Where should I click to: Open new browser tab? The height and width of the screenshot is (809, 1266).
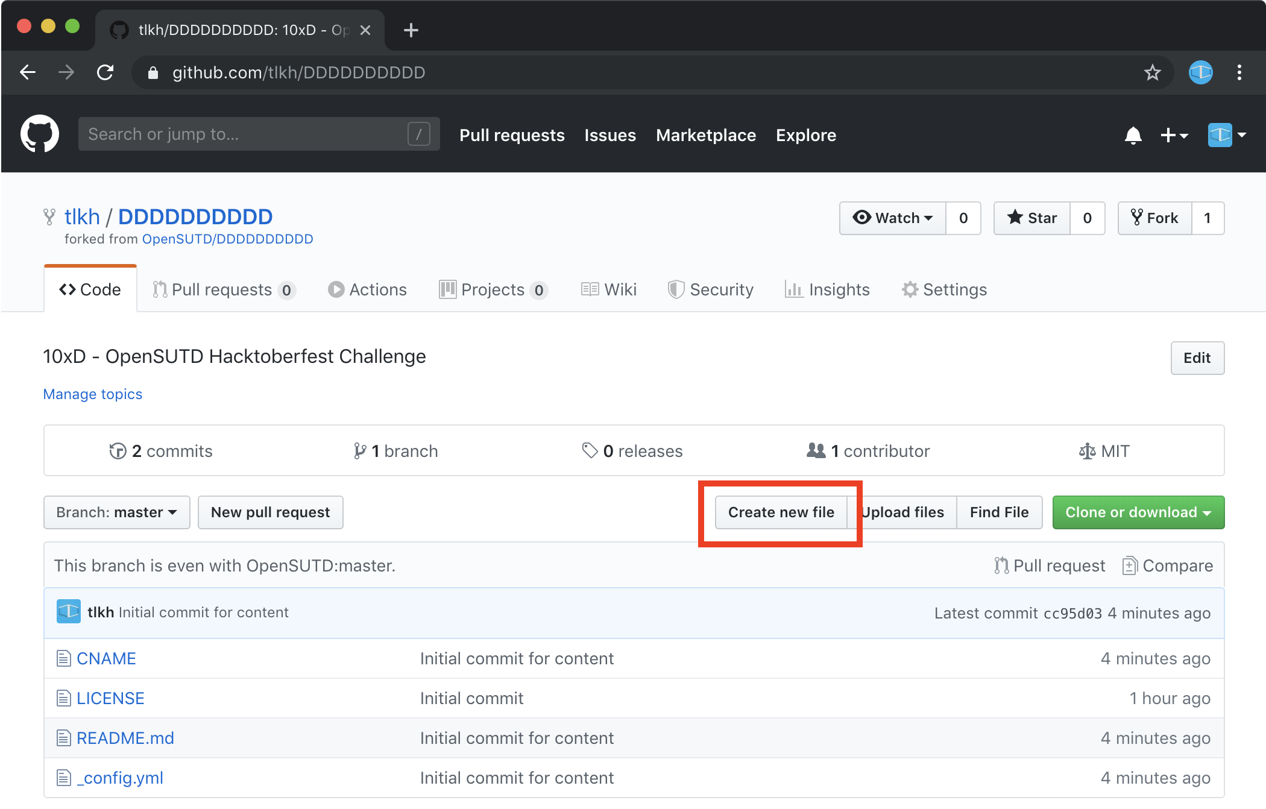pyautogui.click(x=411, y=30)
